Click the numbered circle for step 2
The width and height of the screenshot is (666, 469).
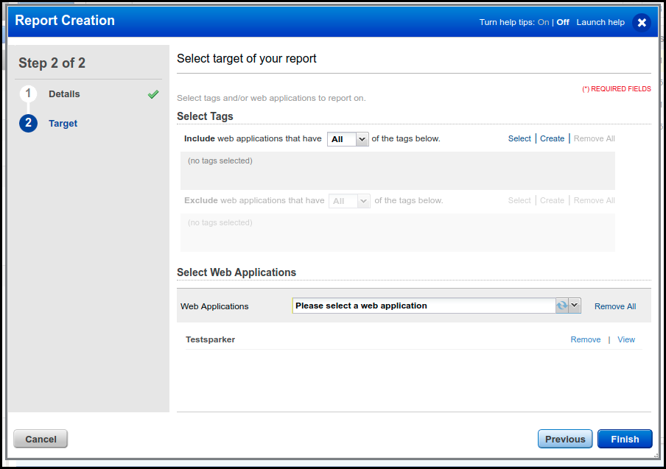[28, 123]
